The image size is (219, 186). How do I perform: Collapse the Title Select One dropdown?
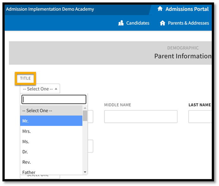point(40,89)
